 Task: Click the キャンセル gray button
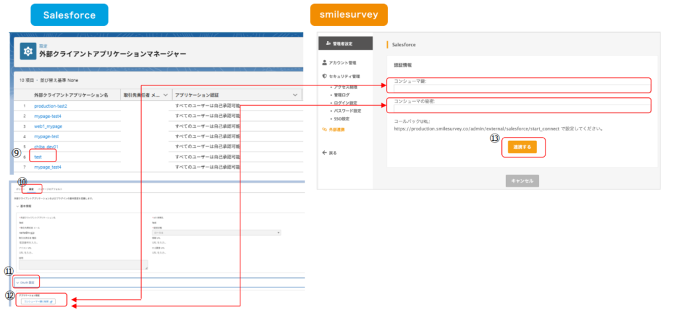pos(522,181)
